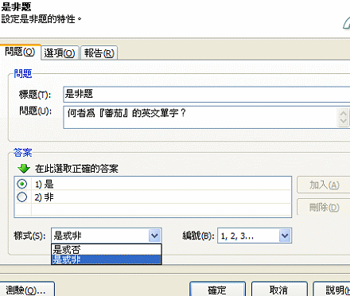Open the 報告(R) tab

(x=99, y=53)
